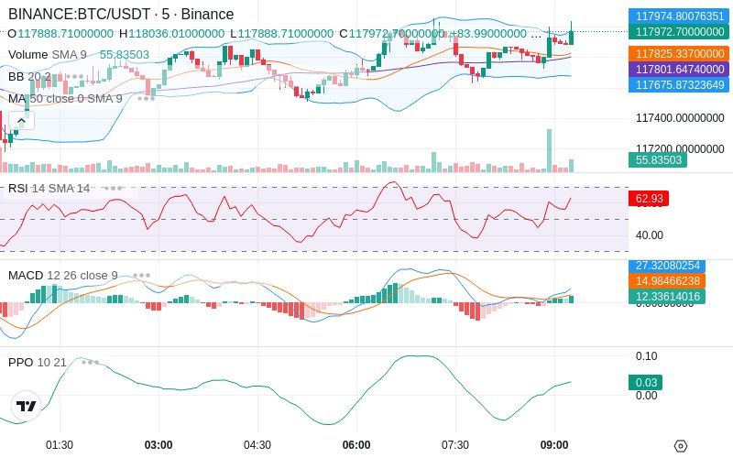Click the low price value L117888.71

[281, 34]
